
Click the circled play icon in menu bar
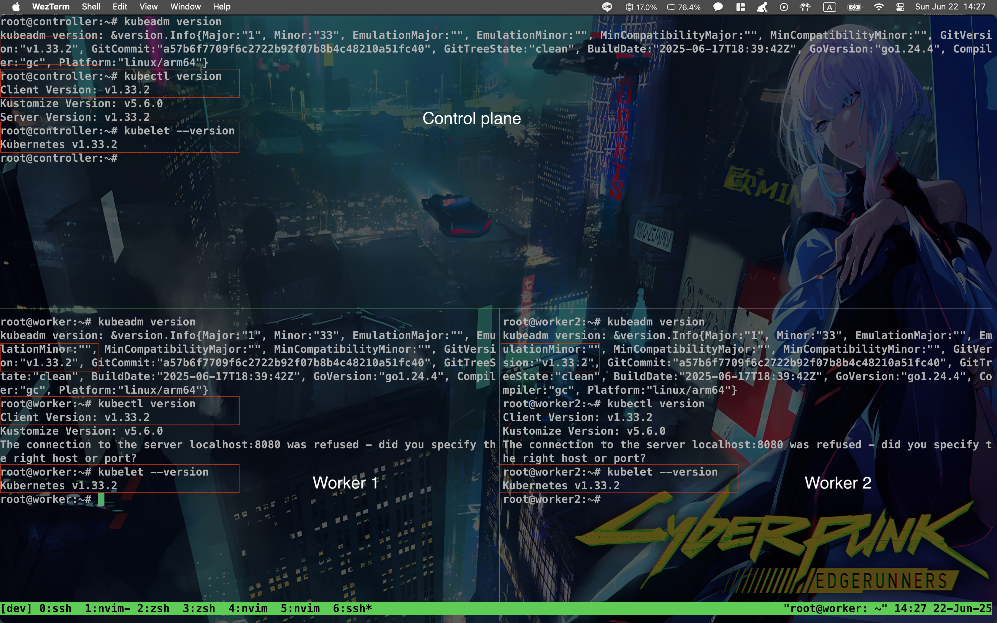[784, 7]
